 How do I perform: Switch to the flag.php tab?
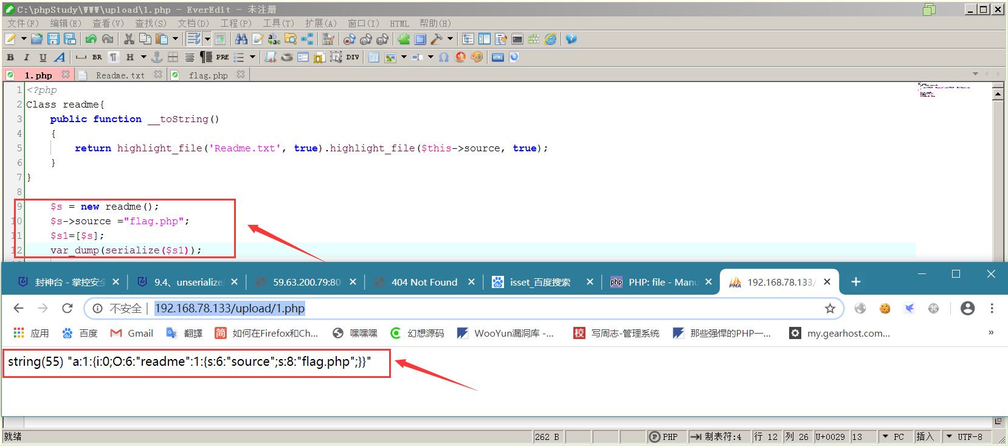(208, 75)
